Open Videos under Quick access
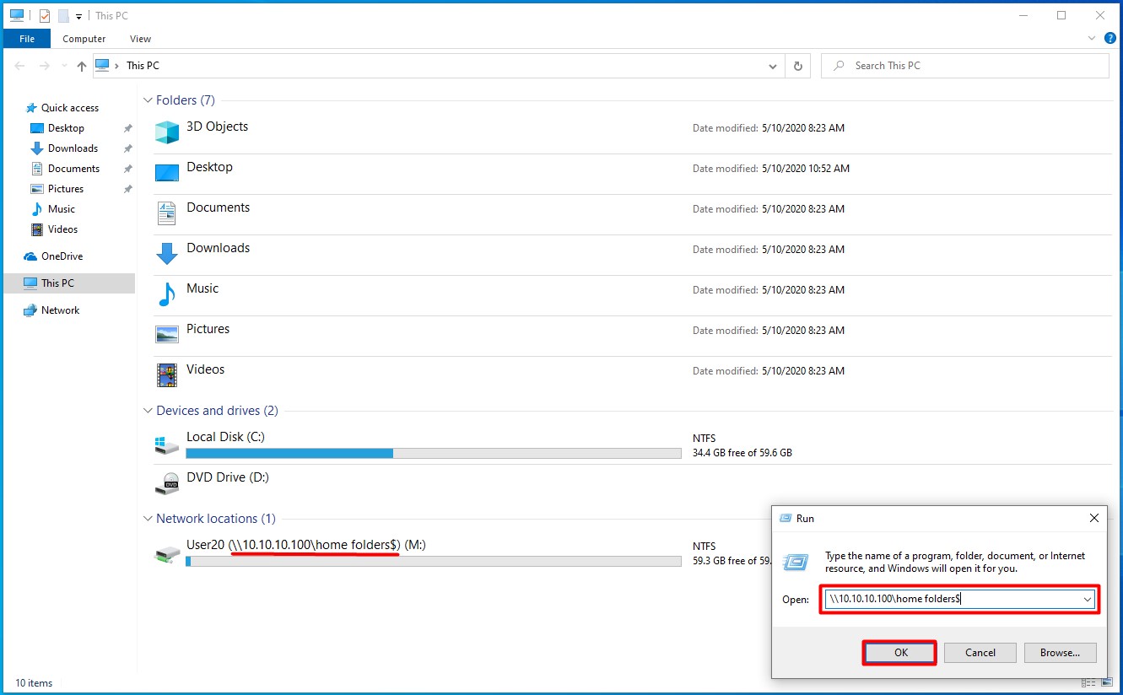This screenshot has height=695, width=1123. pyautogui.click(x=62, y=229)
